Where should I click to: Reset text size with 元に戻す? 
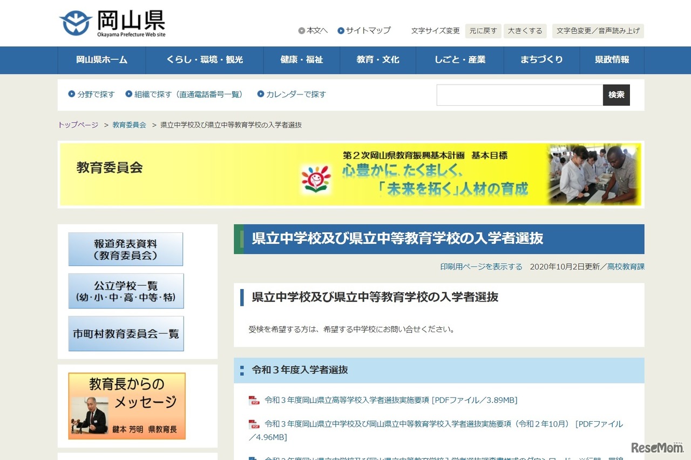pyautogui.click(x=483, y=31)
